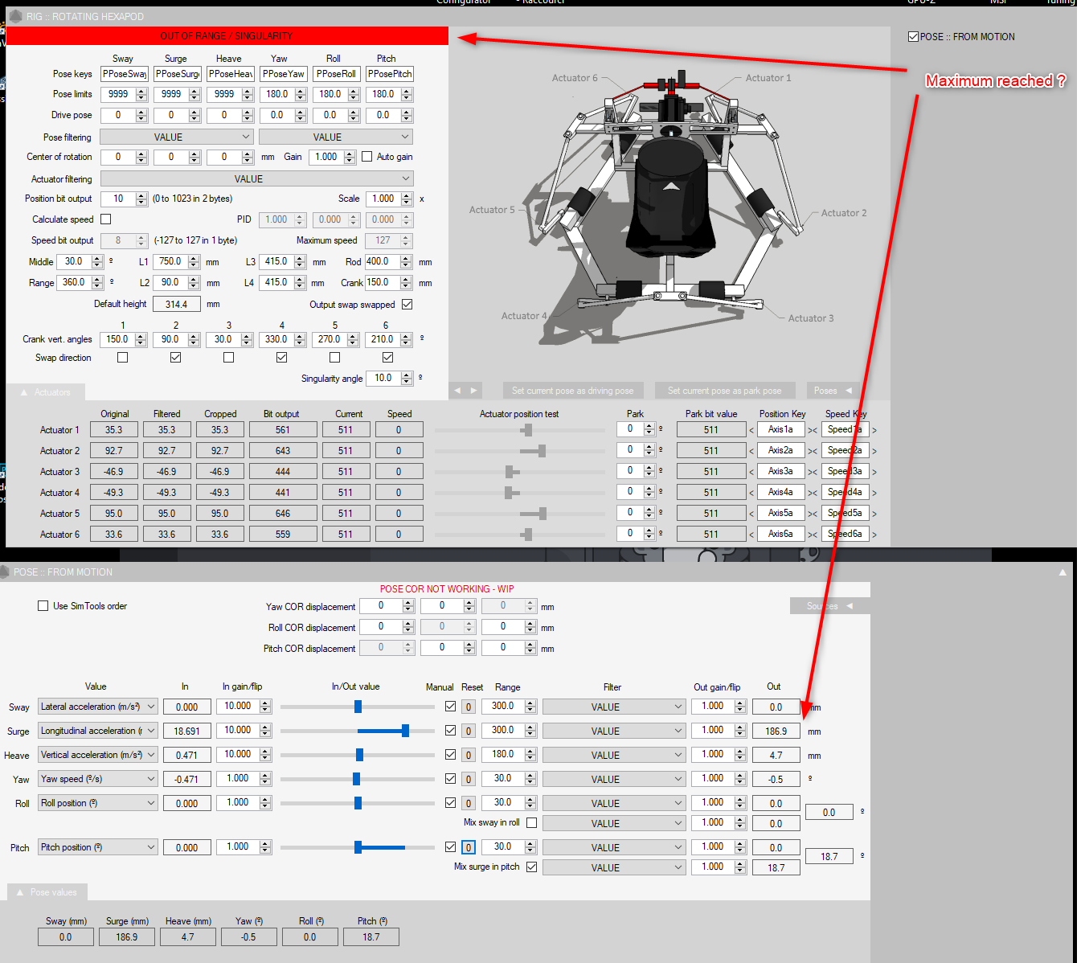Open the Yaw speed value dropdown
The width and height of the screenshot is (1085, 963).
[x=97, y=779]
